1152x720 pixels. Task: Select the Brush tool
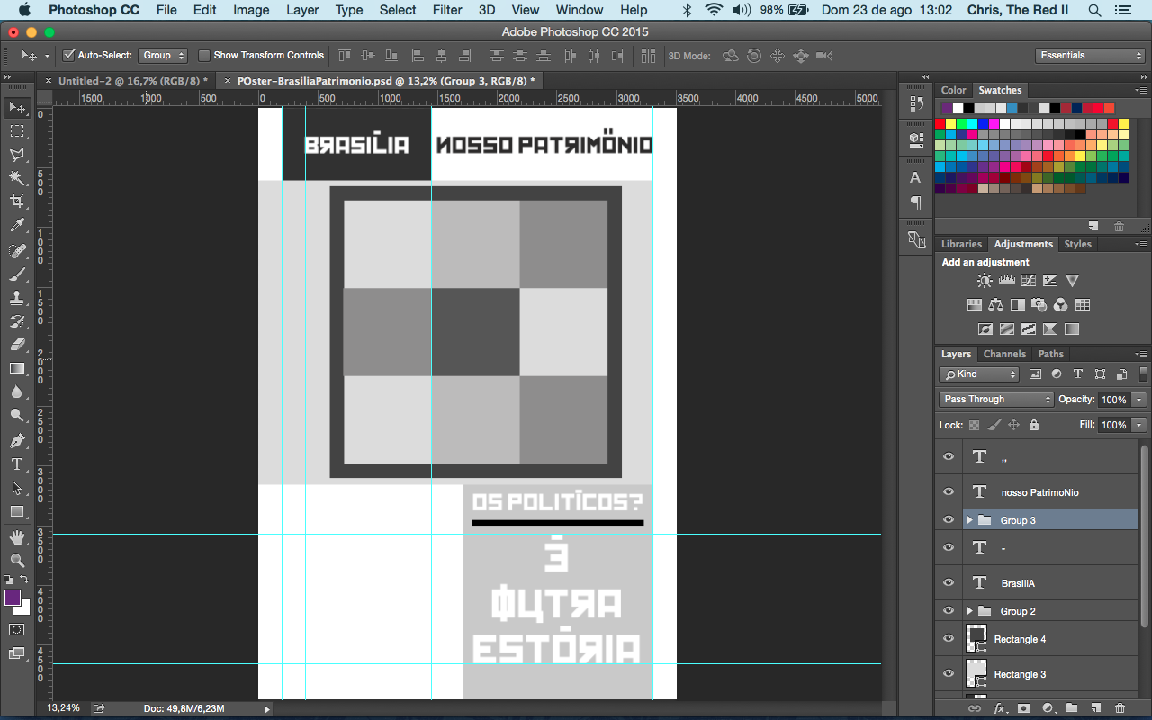[x=17, y=274]
